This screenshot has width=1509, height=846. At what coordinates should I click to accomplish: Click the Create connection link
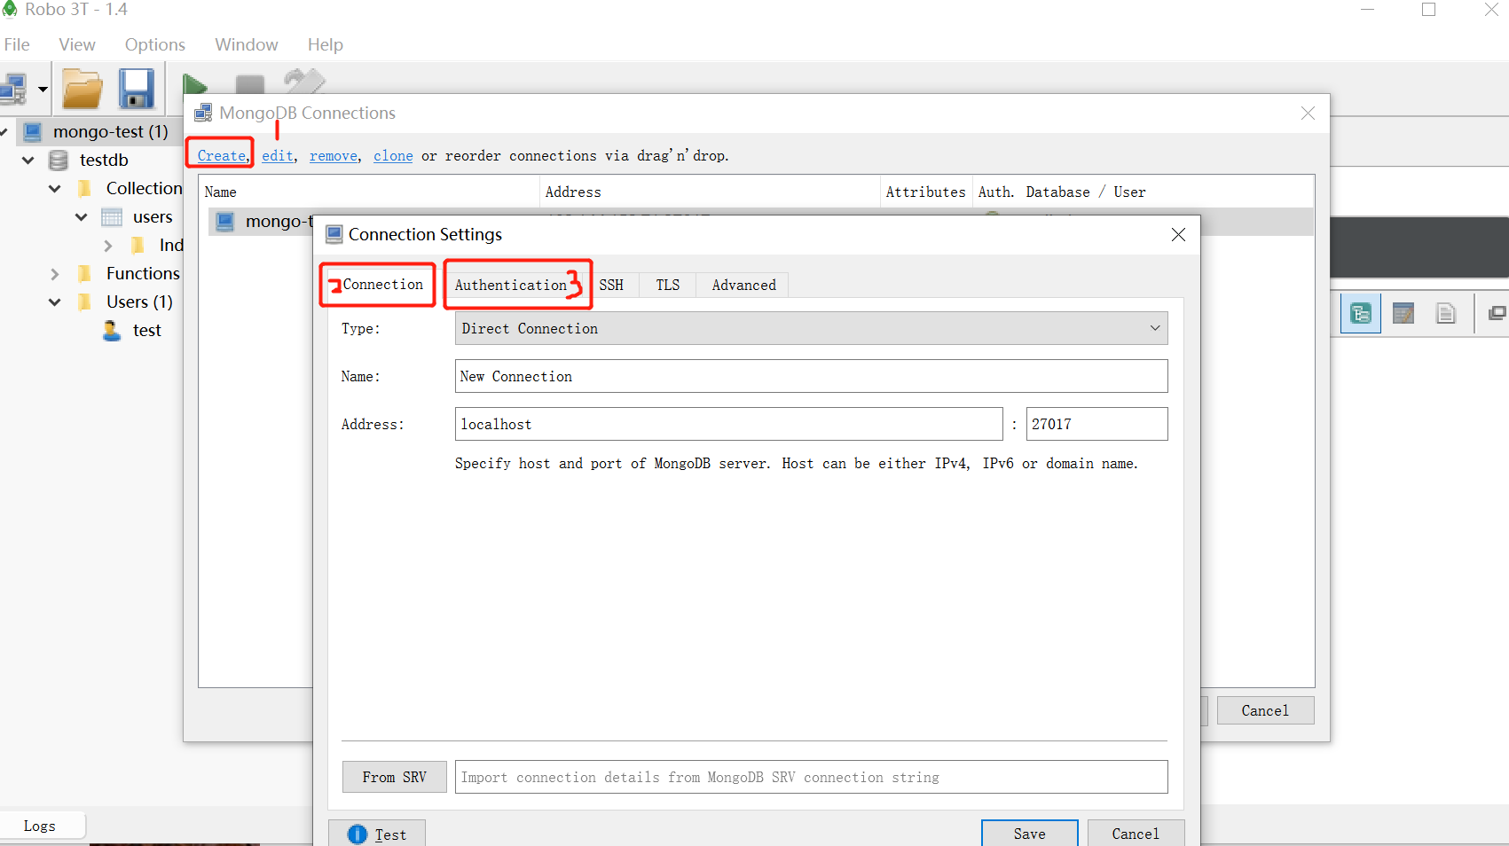click(x=222, y=155)
